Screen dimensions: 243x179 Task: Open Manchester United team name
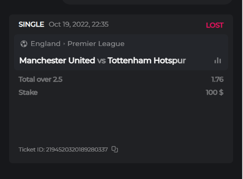pyautogui.click(x=57, y=60)
